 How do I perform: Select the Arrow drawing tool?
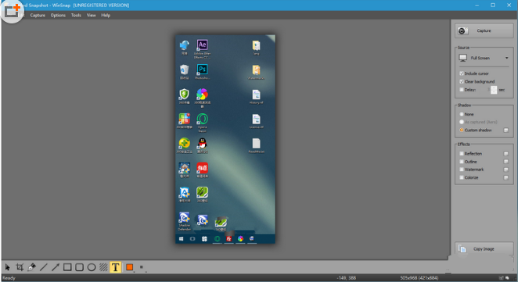coord(56,267)
